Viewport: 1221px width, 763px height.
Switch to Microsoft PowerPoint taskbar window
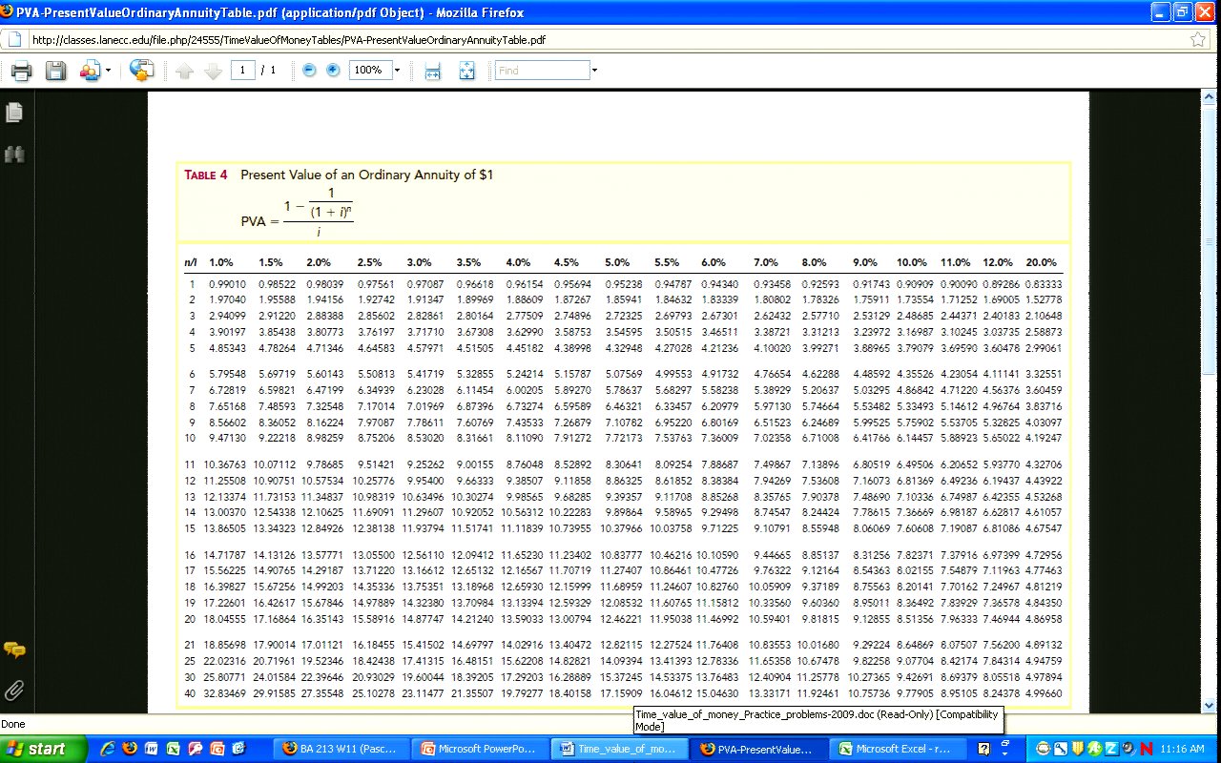(478, 749)
